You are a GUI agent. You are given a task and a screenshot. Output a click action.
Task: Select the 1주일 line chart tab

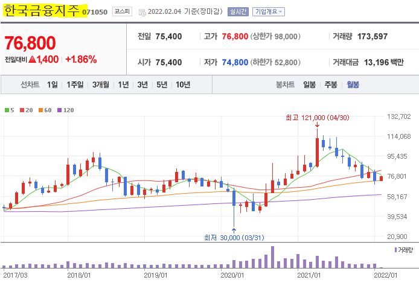pyautogui.click(x=75, y=84)
